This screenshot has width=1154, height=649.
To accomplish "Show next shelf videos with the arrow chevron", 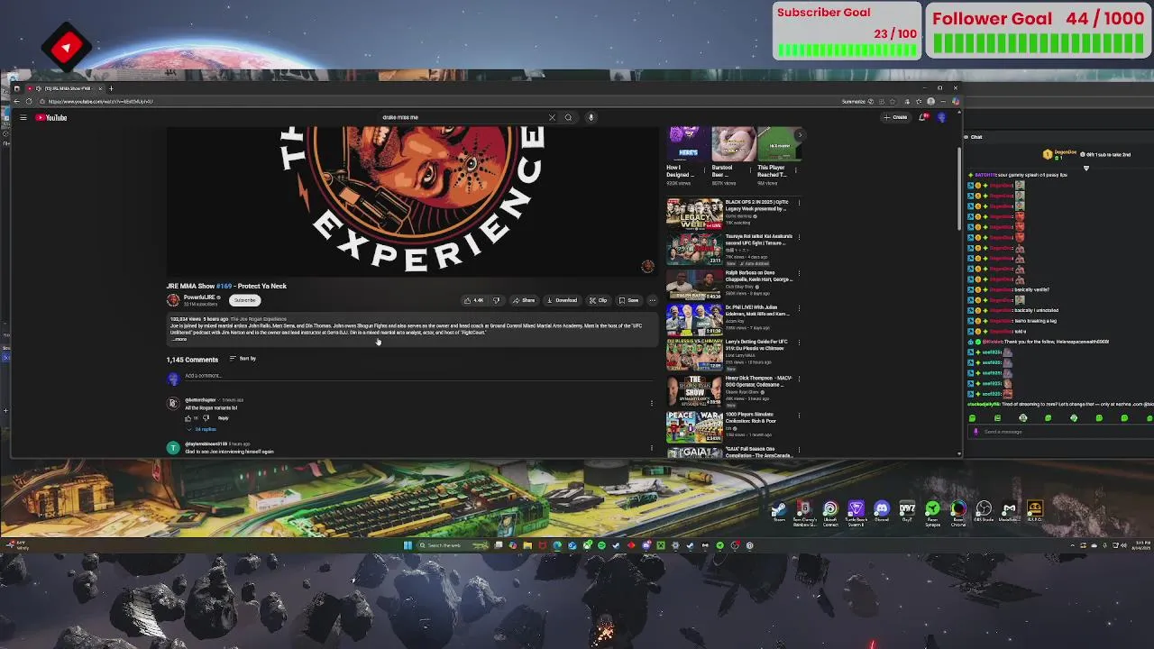I will point(799,135).
